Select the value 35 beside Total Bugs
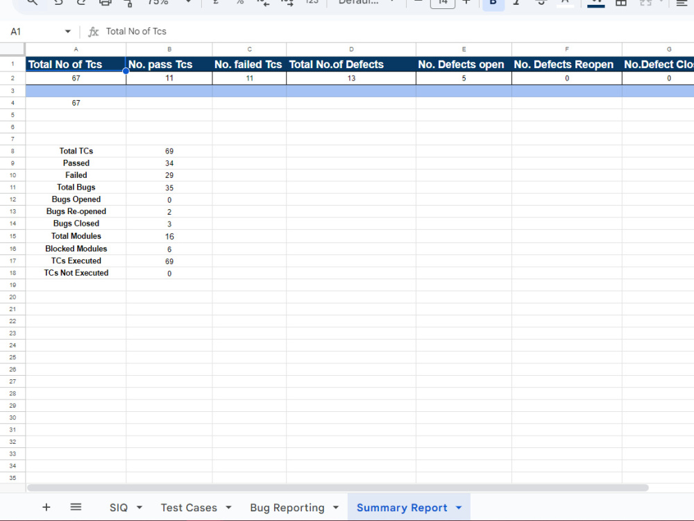The height and width of the screenshot is (521, 694). pyautogui.click(x=169, y=188)
